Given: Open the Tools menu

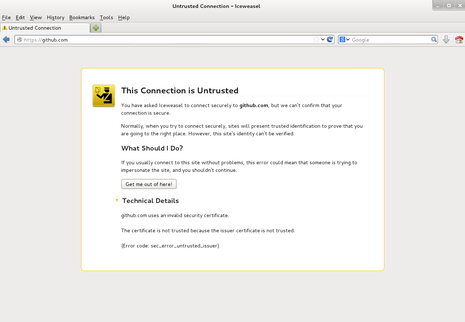Looking at the screenshot, I should pos(107,17).
